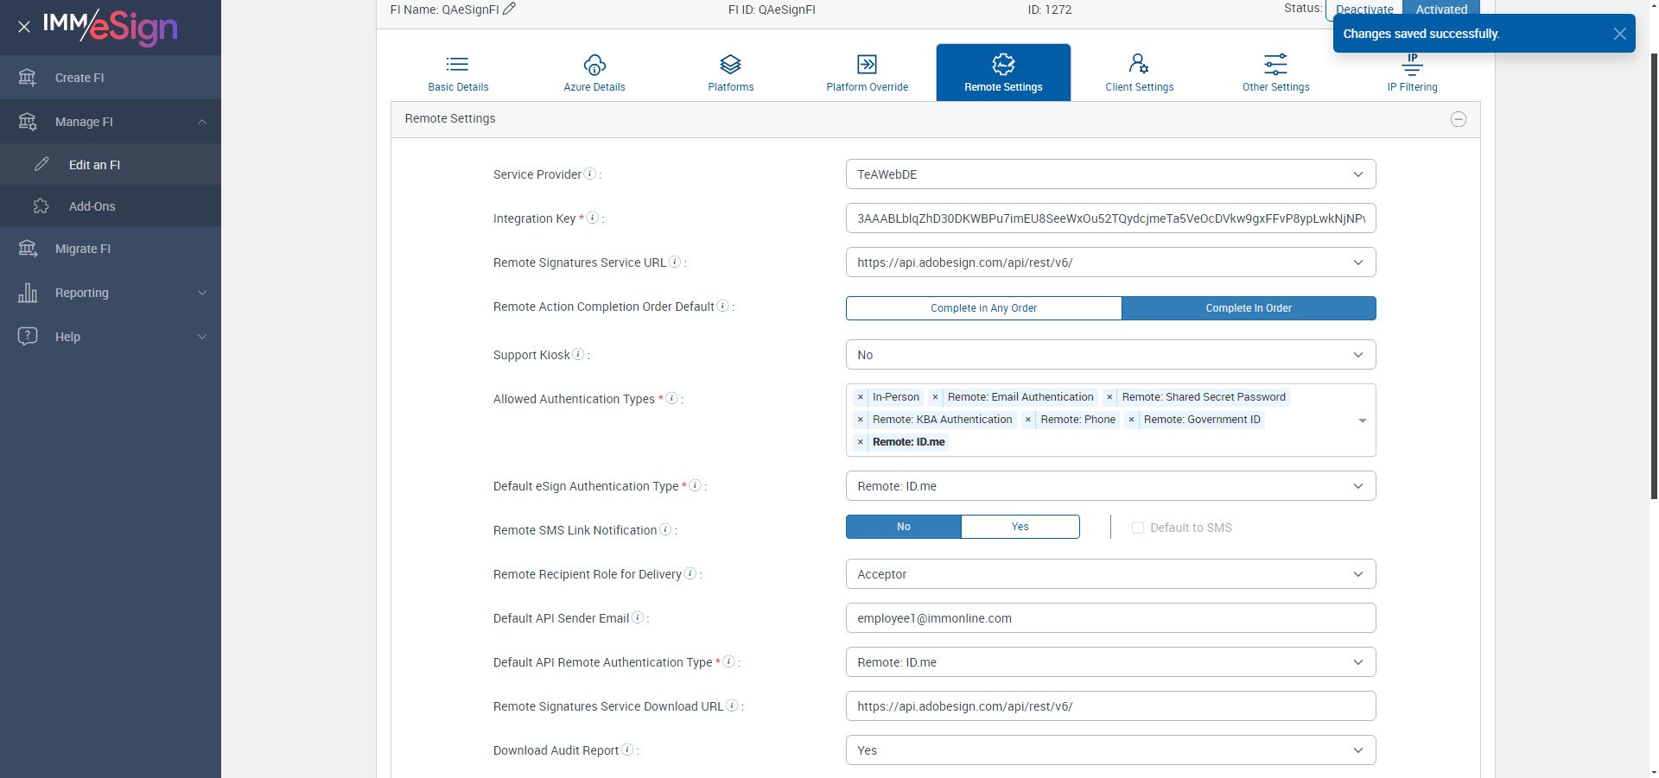Click the pencil icon beside FI Name
This screenshot has width=1659, height=778.
(x=509, y=9)
